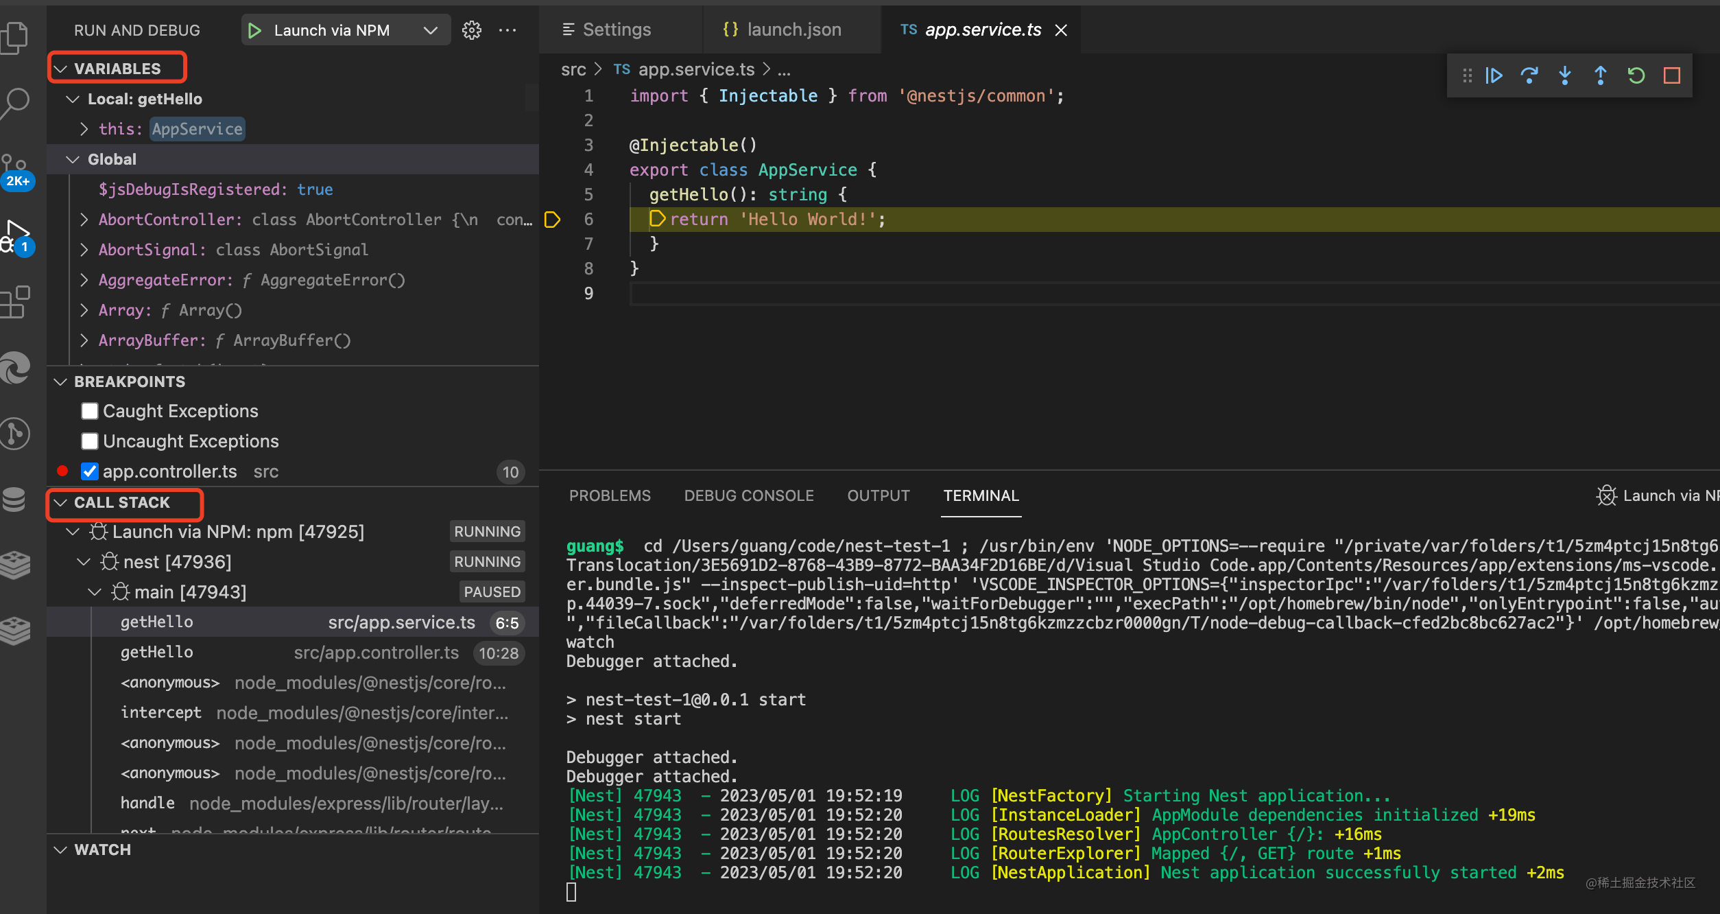Open launch.json via the gear icon
Image resolution: width=1720 pixels, height=914 pixels.
pyautogui.click(x=472, y=30)
